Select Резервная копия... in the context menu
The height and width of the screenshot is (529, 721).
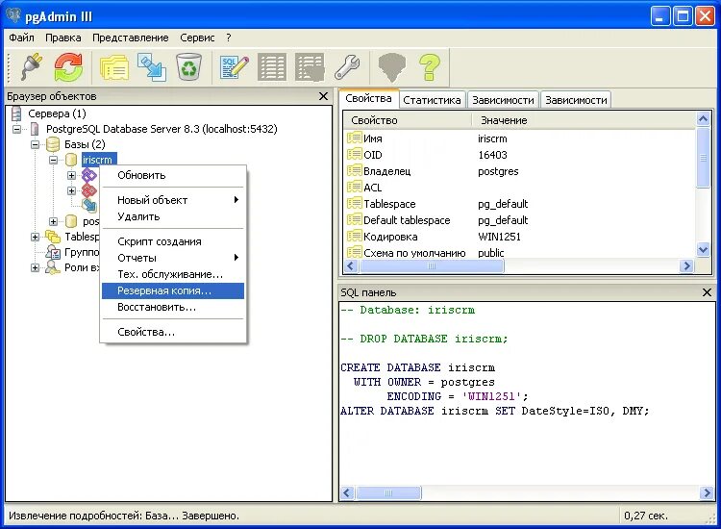click(x=173, y=290)
